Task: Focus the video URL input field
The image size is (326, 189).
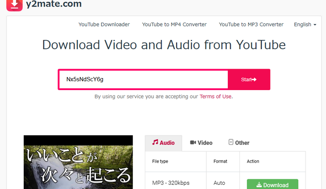Action: point(143,79)
